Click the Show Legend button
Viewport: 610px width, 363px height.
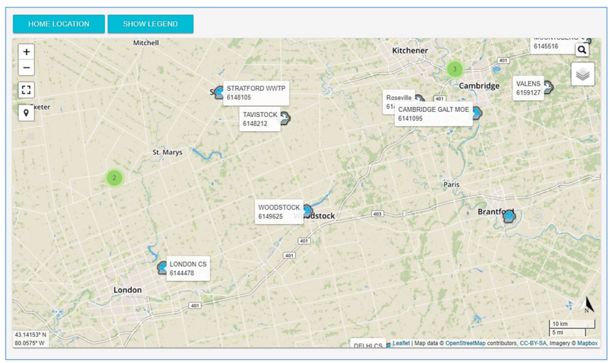click(150, 24)
